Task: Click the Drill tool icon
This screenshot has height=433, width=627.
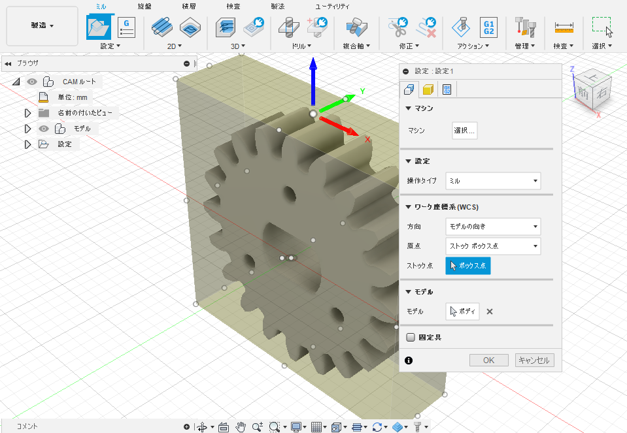Action: click(289, 27)
